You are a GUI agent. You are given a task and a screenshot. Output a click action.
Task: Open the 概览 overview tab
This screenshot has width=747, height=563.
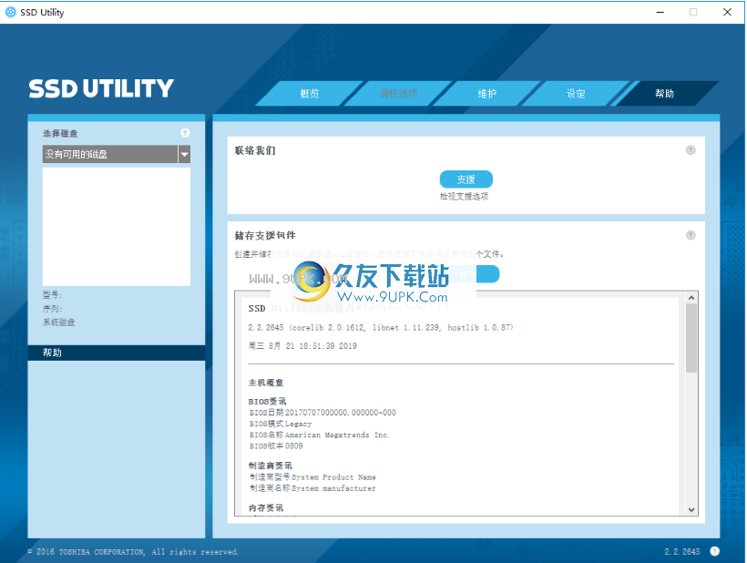(310, 93)
